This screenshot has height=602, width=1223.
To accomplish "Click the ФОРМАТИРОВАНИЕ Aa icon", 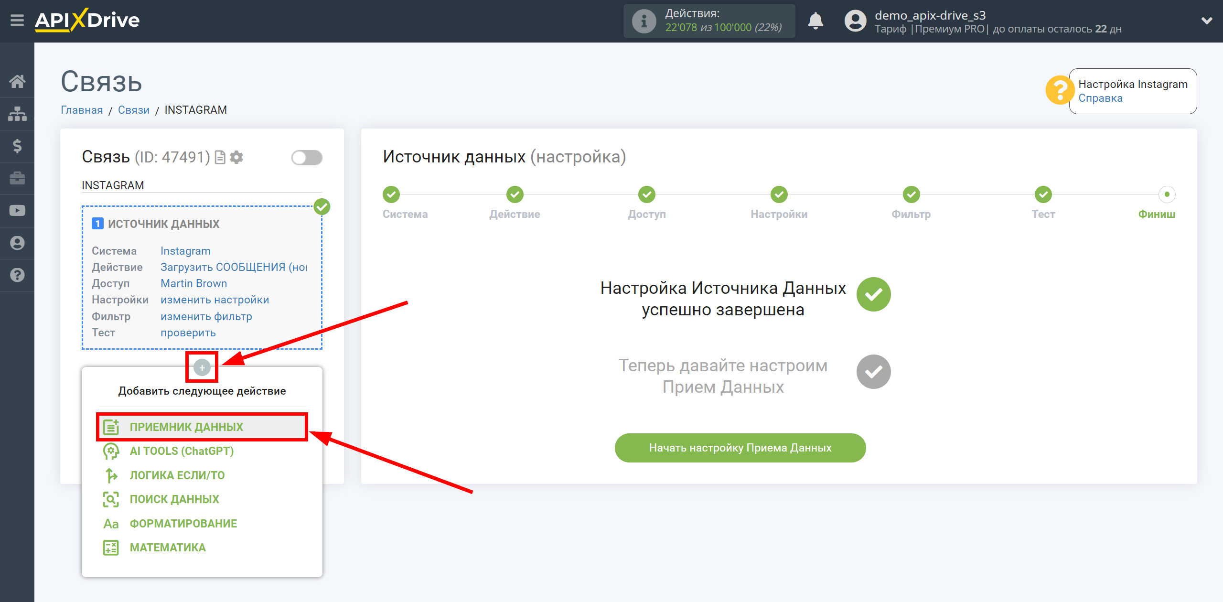I will (x=111, y=524).
